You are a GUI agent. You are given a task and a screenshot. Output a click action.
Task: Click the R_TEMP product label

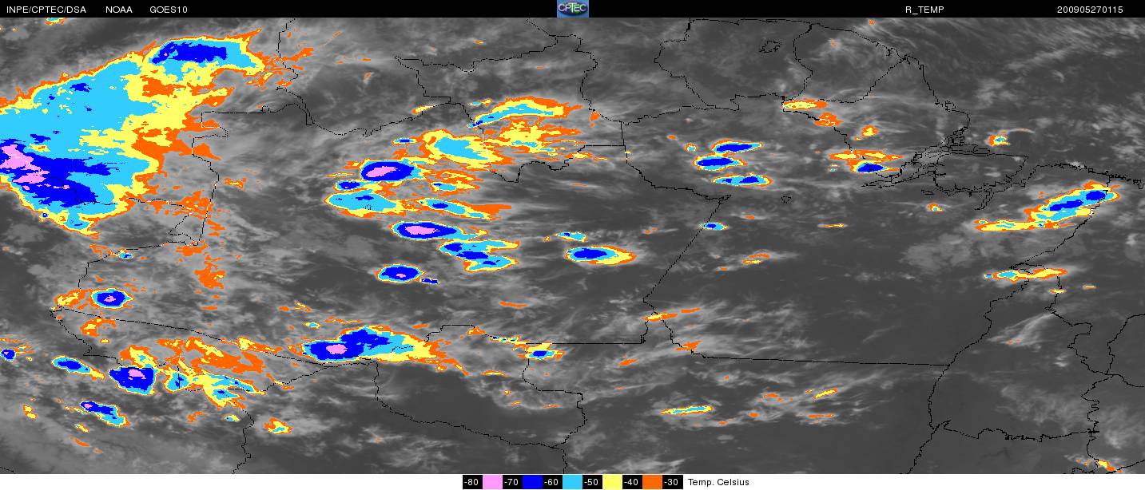pos(924,10)
